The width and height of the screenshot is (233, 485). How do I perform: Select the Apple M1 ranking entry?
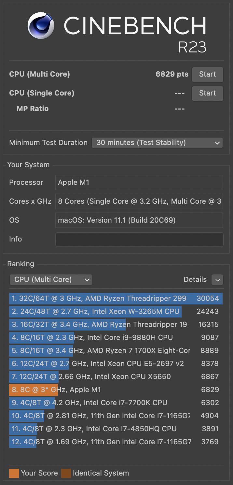tap(116, 390)
